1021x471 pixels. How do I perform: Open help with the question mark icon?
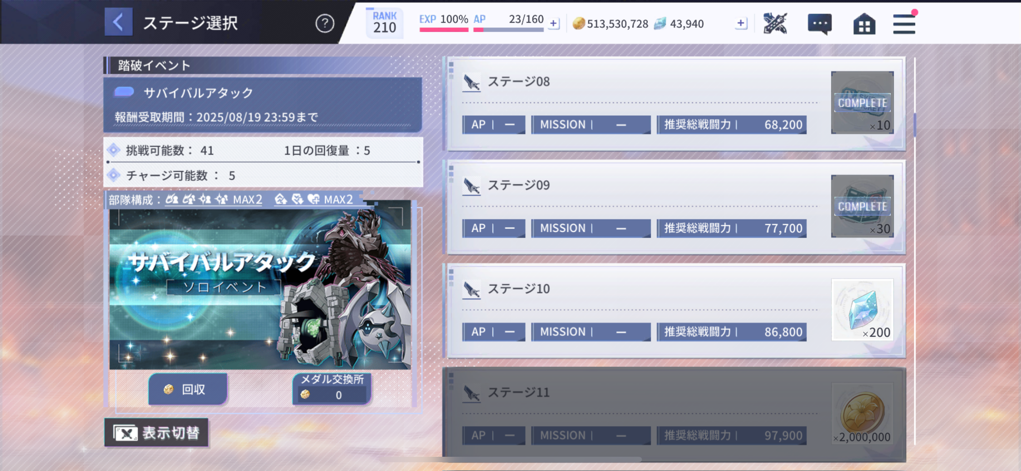(x=325, y=23)
